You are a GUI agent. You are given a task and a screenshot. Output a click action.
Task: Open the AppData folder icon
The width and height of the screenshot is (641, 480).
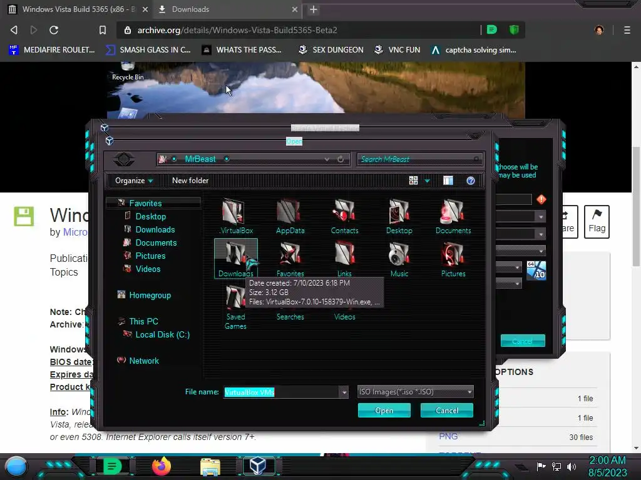[290, 216]
